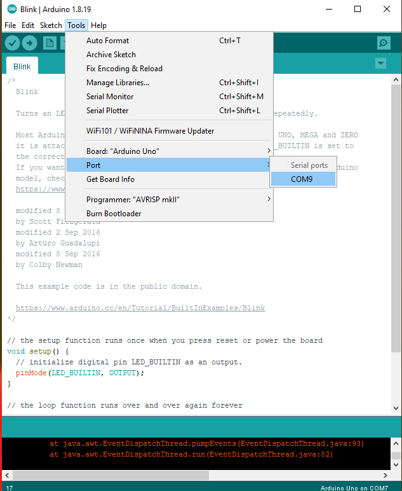402x491 pixels.
Task: Click the console horizontal scrollbar thumb
Action: click(111, 475)
